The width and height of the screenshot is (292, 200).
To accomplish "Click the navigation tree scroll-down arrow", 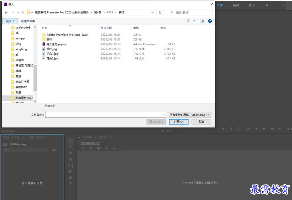I will coord(35,101).
